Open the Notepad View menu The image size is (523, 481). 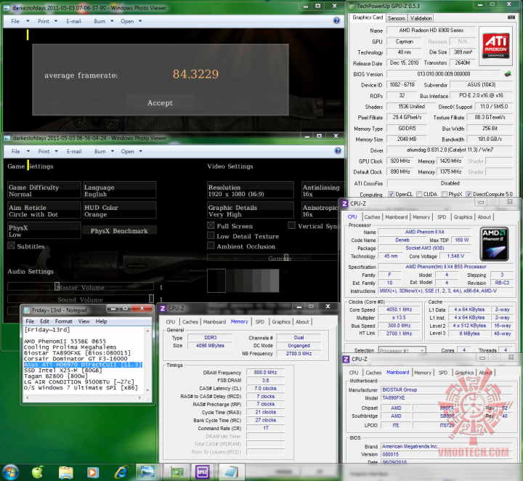tap(84, 321)
